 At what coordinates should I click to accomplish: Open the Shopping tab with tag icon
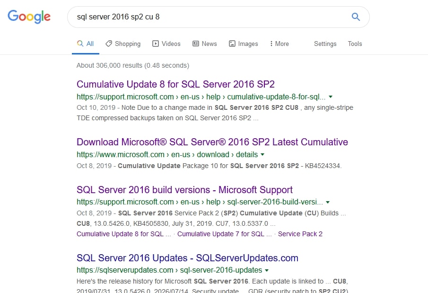click(123, 44)
